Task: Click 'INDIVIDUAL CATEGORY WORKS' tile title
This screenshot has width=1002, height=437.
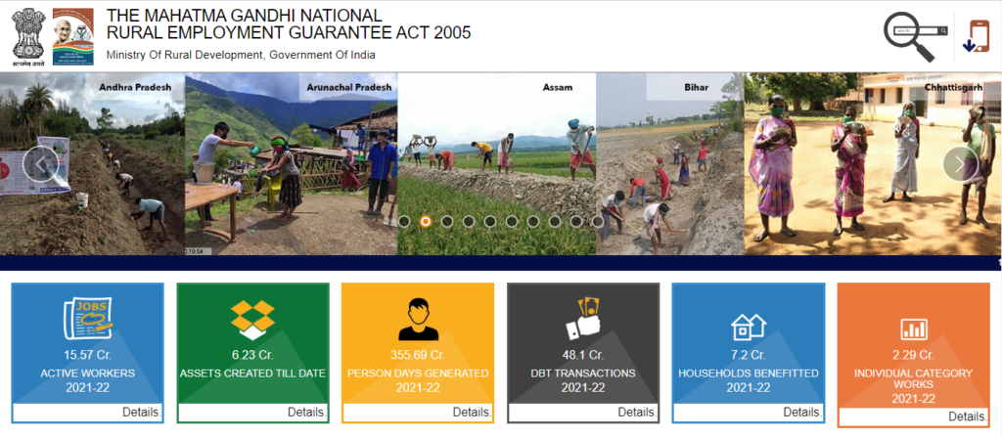Action: point(913,379)
